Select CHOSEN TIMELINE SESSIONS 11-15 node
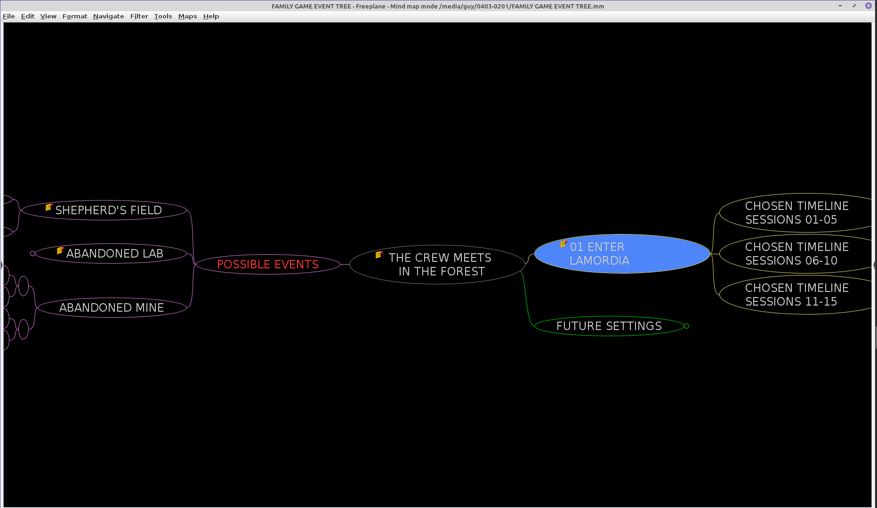877x508 pixels. [797, 295]
